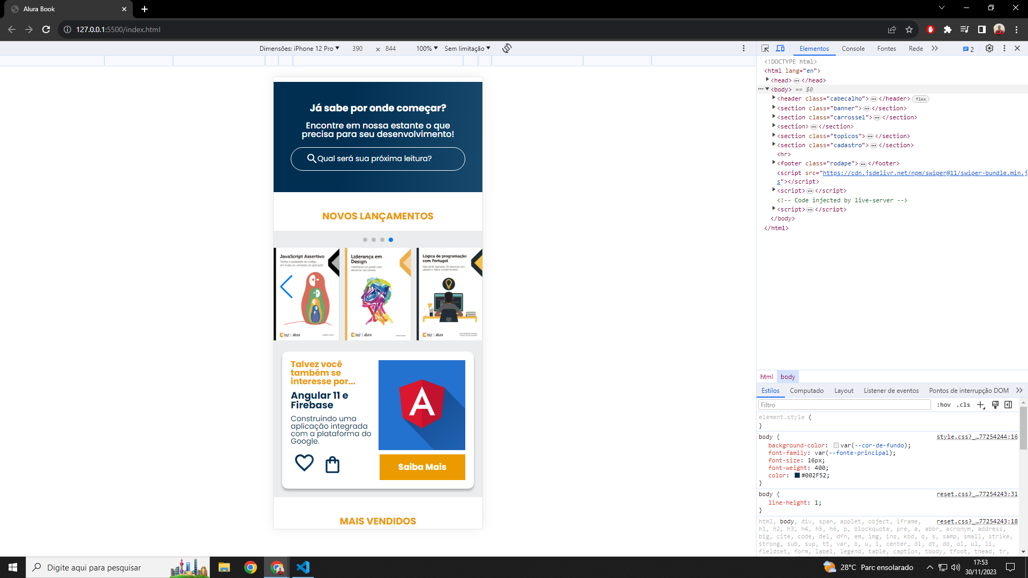
Task: Click the cor-de-fundo background color swatch
Action: [836, 445]
